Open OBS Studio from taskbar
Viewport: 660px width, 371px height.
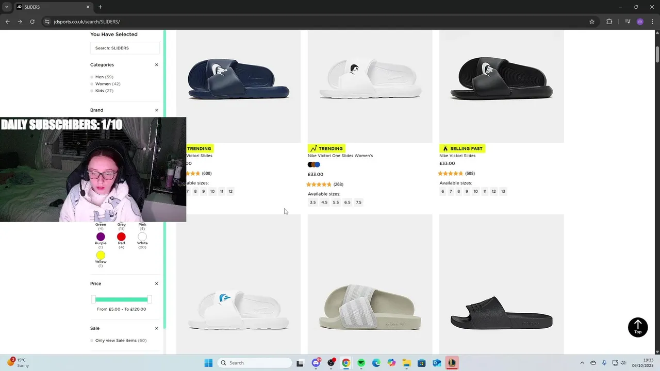pos(331,363)
